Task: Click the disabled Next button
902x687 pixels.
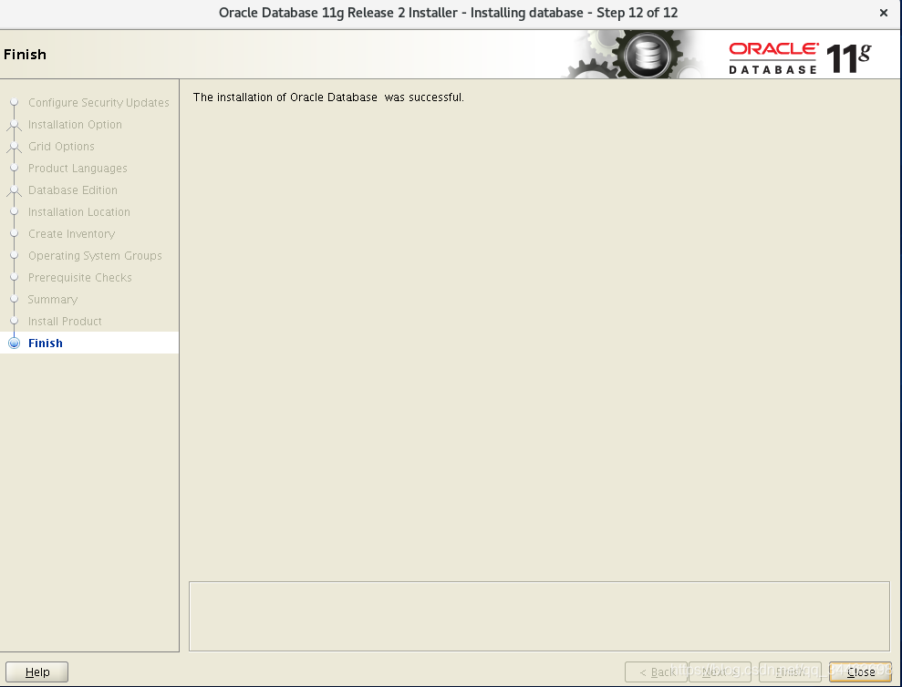Action: pos(720,672)
